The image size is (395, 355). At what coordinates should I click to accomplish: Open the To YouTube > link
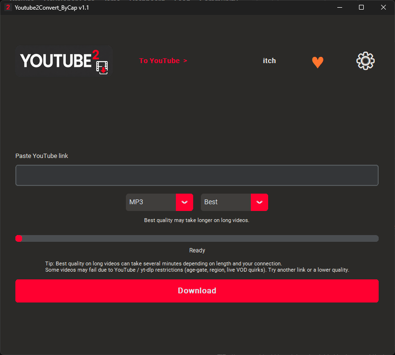click(163, 61)
